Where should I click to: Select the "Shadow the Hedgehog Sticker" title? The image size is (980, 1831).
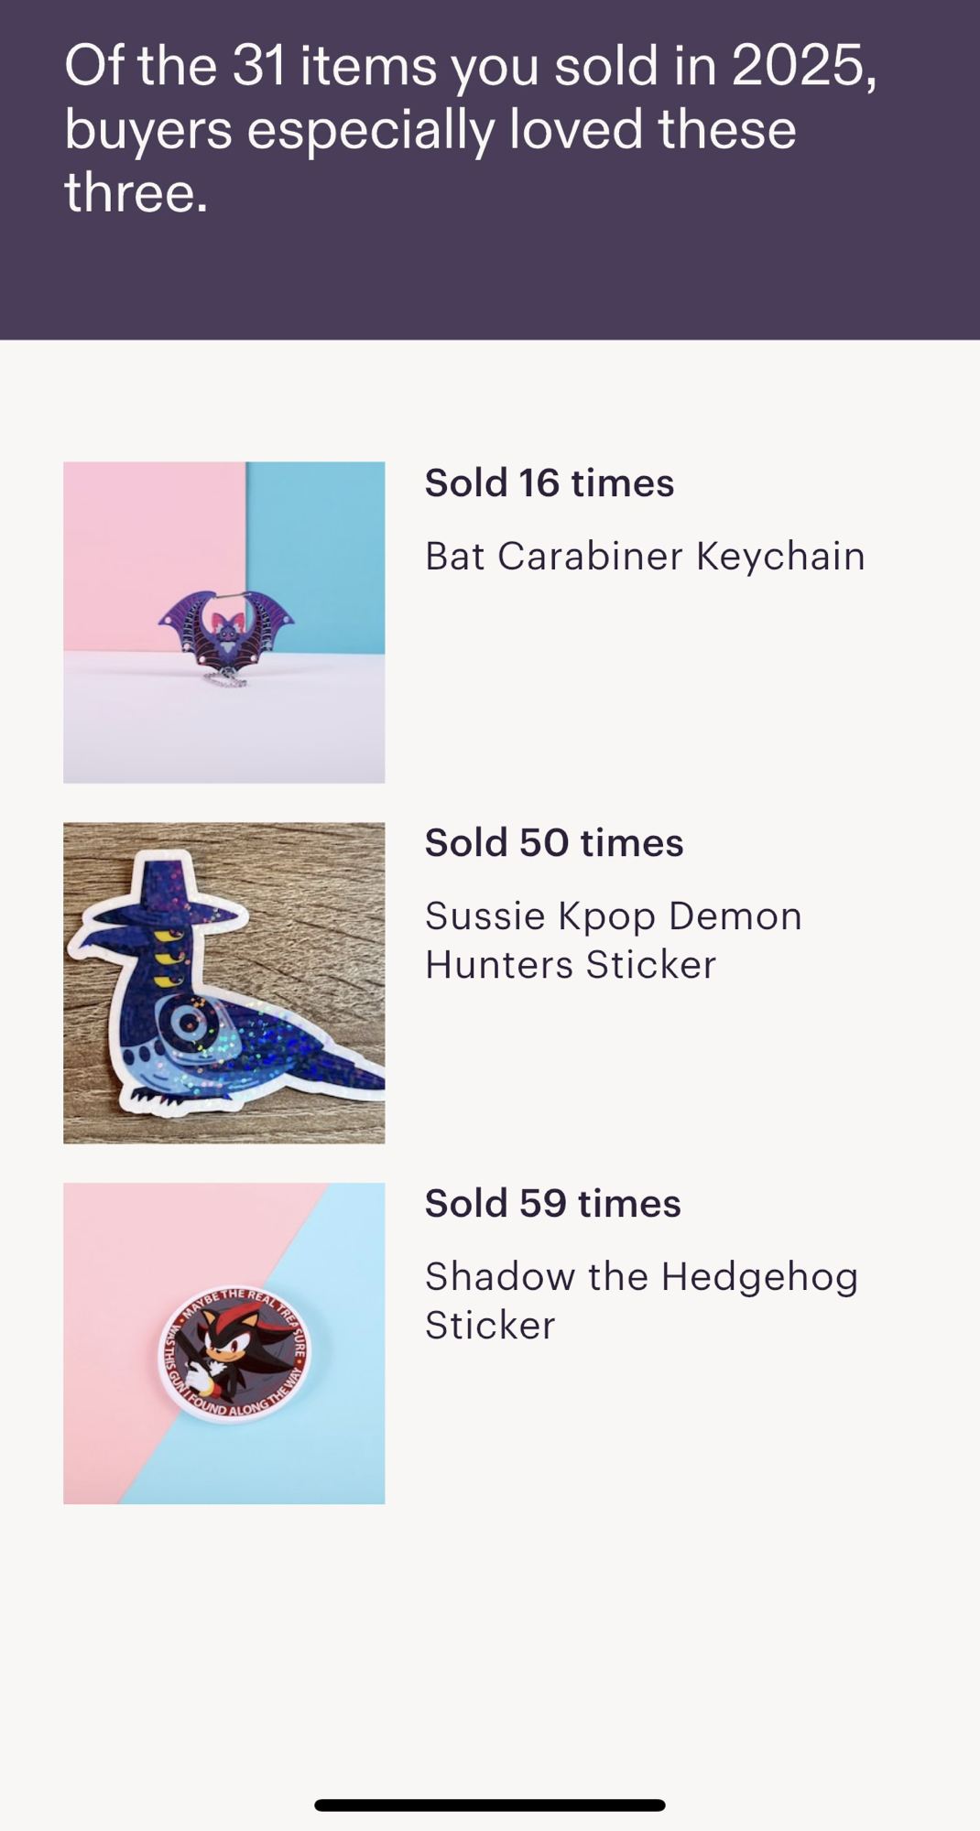pos(641,1300)
